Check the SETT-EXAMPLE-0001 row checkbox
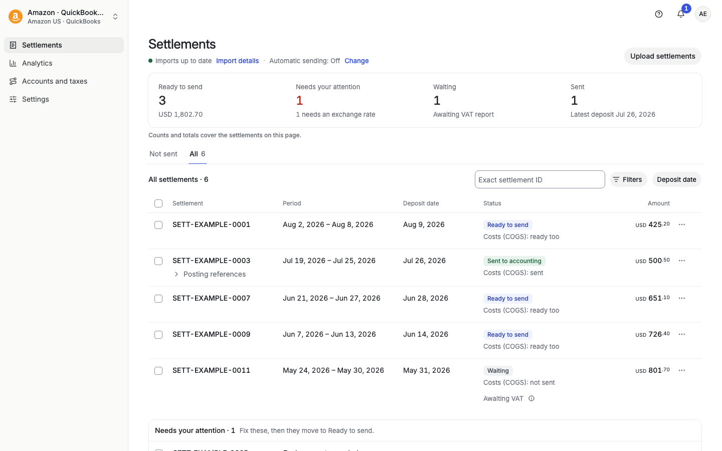 pyautogui.click(x=158, y=225)
